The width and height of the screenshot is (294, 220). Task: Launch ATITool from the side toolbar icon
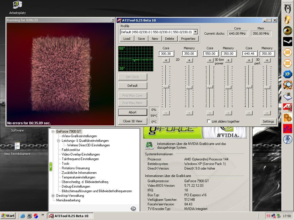click(x=288, y=107)
